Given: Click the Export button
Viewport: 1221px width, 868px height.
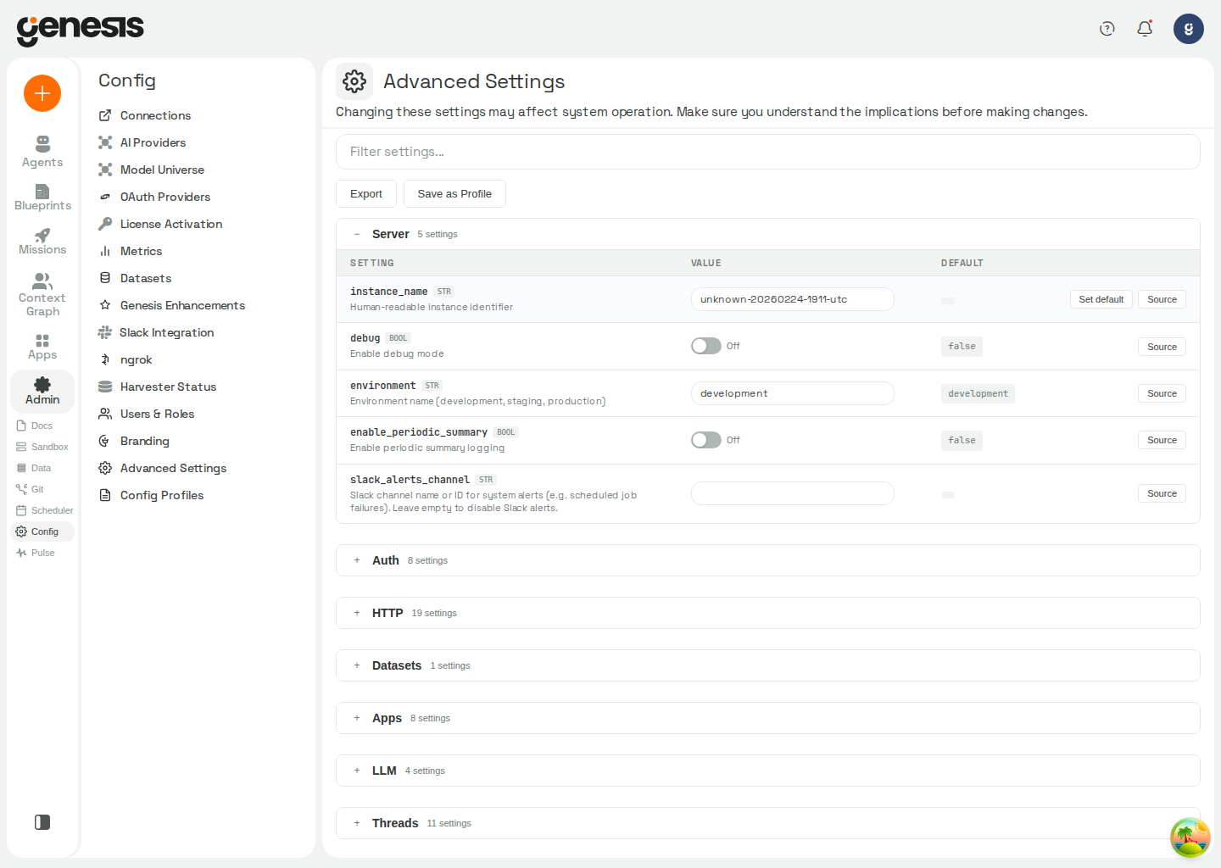Looking at the screenshot, I should pyautogui.click(x=366, y=194).
